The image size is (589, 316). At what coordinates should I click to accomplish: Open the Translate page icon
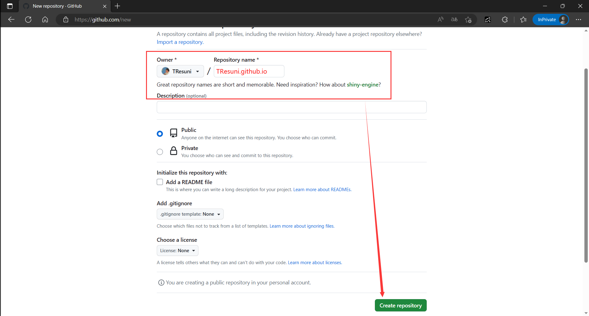[x=454, y=20]
